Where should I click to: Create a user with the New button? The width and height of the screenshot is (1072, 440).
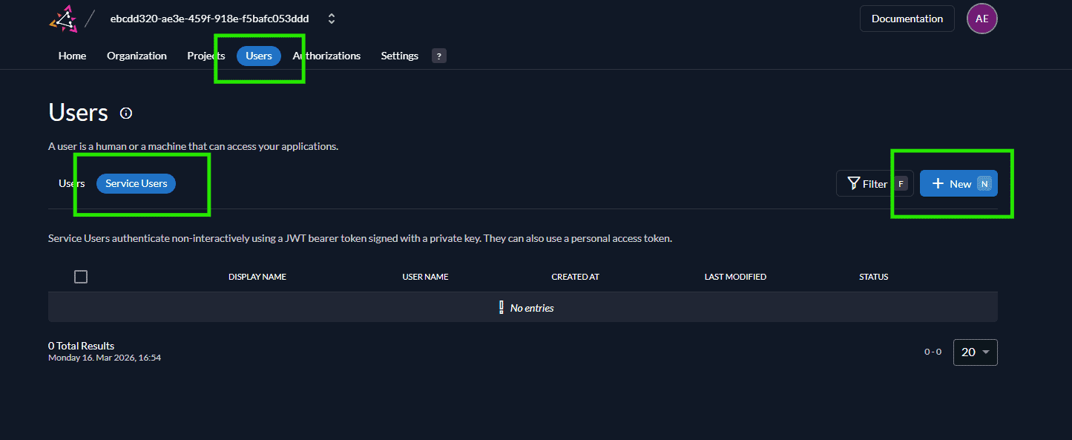(x=958, y=183)
